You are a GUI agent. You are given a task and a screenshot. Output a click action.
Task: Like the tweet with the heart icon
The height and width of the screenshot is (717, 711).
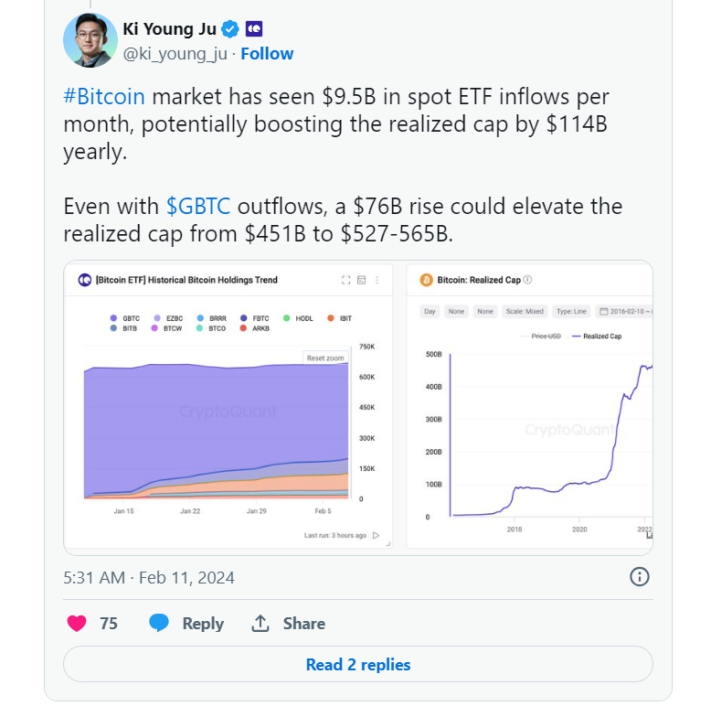pyautogui.click(x=78, y=623)
